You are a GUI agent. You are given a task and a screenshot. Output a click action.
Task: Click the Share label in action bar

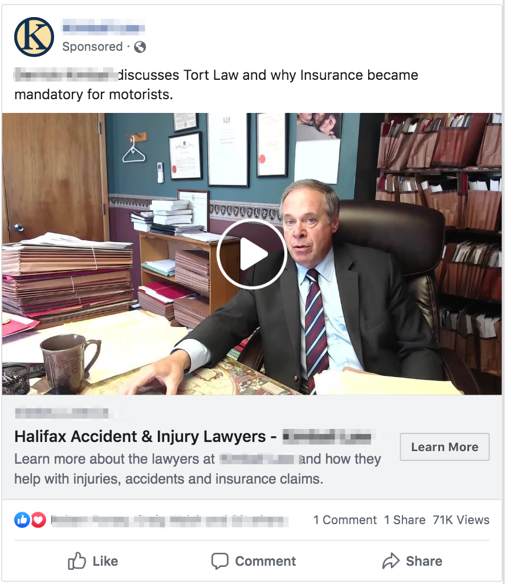tap(424, 561)
